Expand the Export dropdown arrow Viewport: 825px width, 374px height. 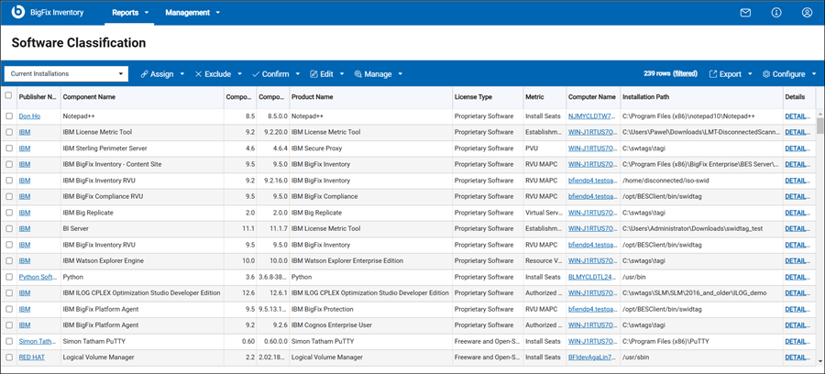(750, 74)
